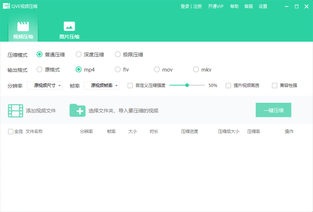Click the 登录 link
The image size is (313, 212).
pyautogui.click(x=185, y=6)
